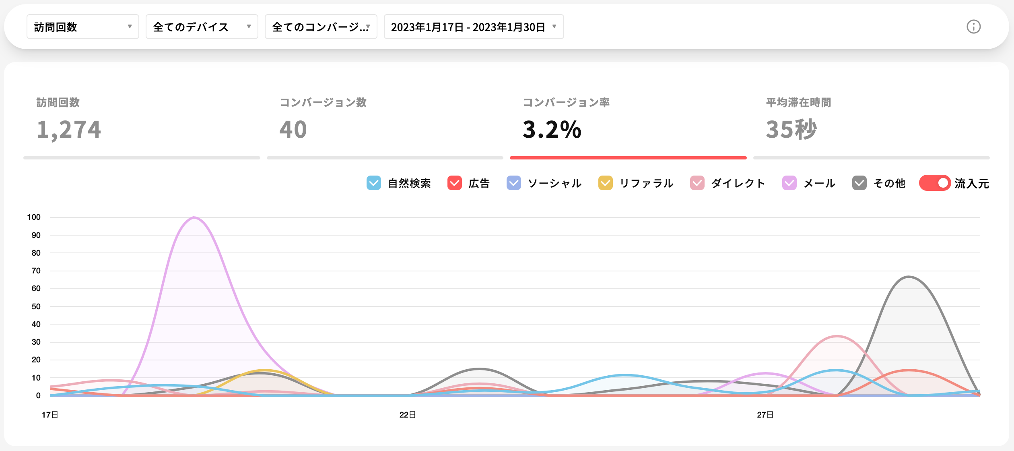The height and width of the screenshot is (451, 1014).
Task: Click the info icon in the top bar
Action: point(973,27)
